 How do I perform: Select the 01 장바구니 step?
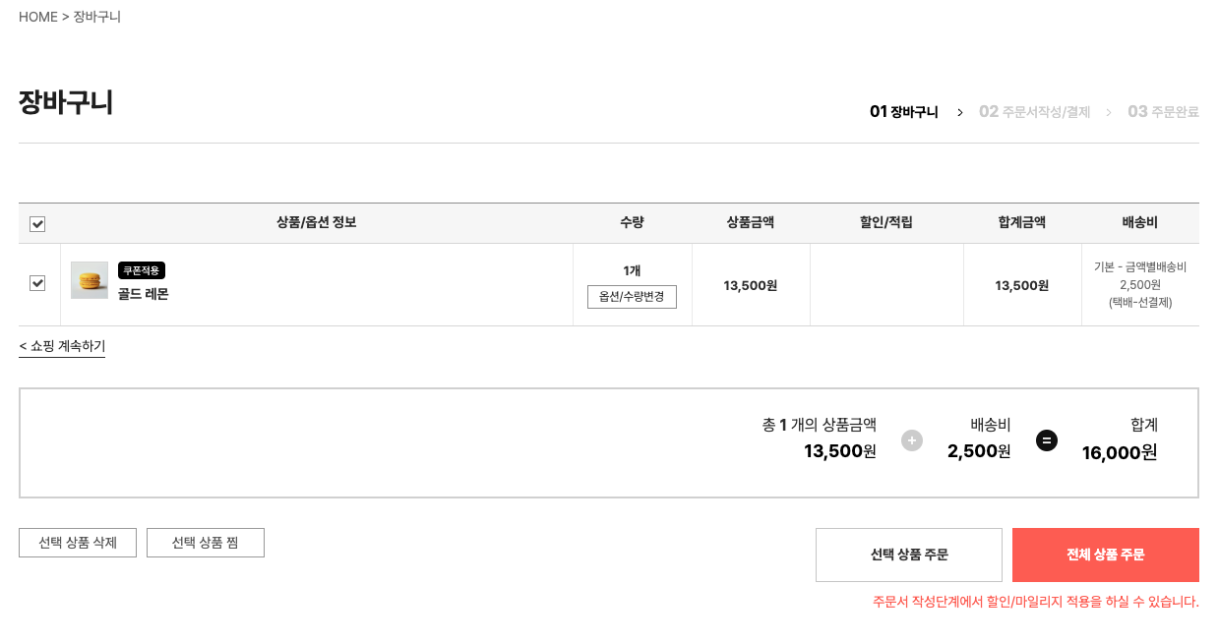click(x=903, y=111)
